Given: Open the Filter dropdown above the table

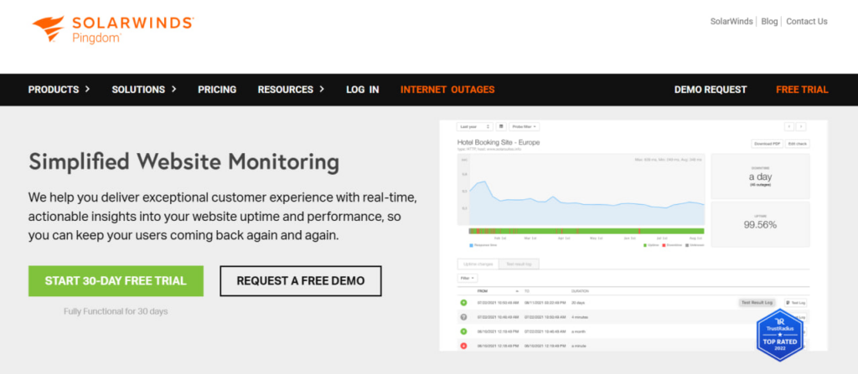Looking at the screenshot, I should coord(468,279).
